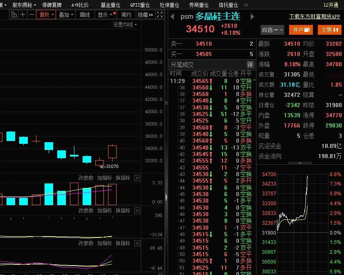
Task: Click the lock icon in chart toolbar
Action: click(14, 14)
